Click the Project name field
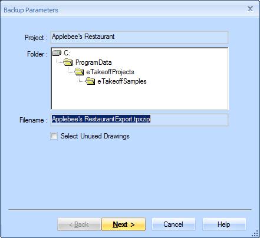Viewport: 260px width, 238px height. [140, 37]
